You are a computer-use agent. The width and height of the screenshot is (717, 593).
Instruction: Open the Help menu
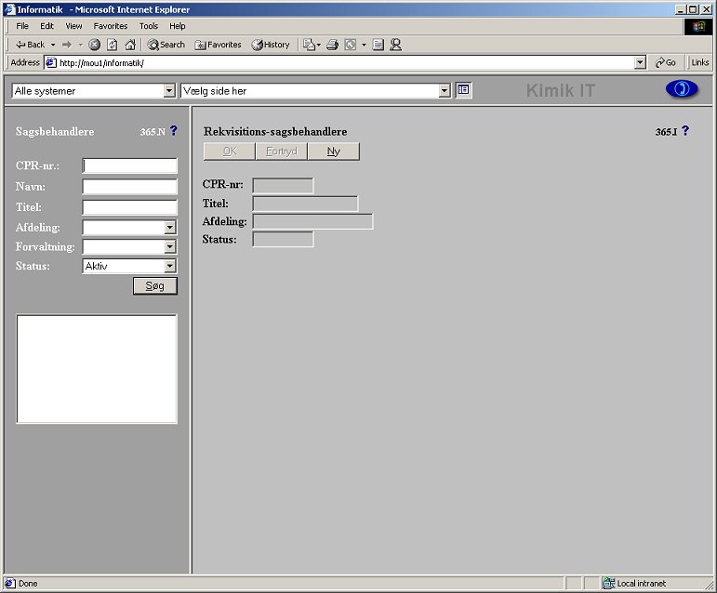pyautogui.click(x=178, y=26)
